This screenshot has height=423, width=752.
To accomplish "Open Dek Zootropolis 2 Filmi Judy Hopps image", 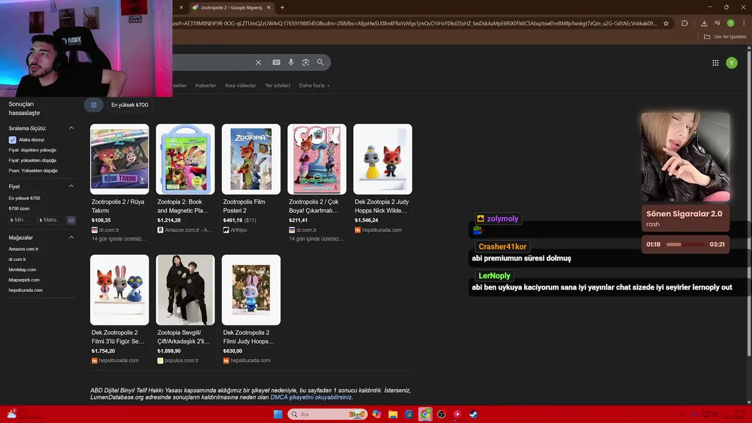I will click(251, 290).
